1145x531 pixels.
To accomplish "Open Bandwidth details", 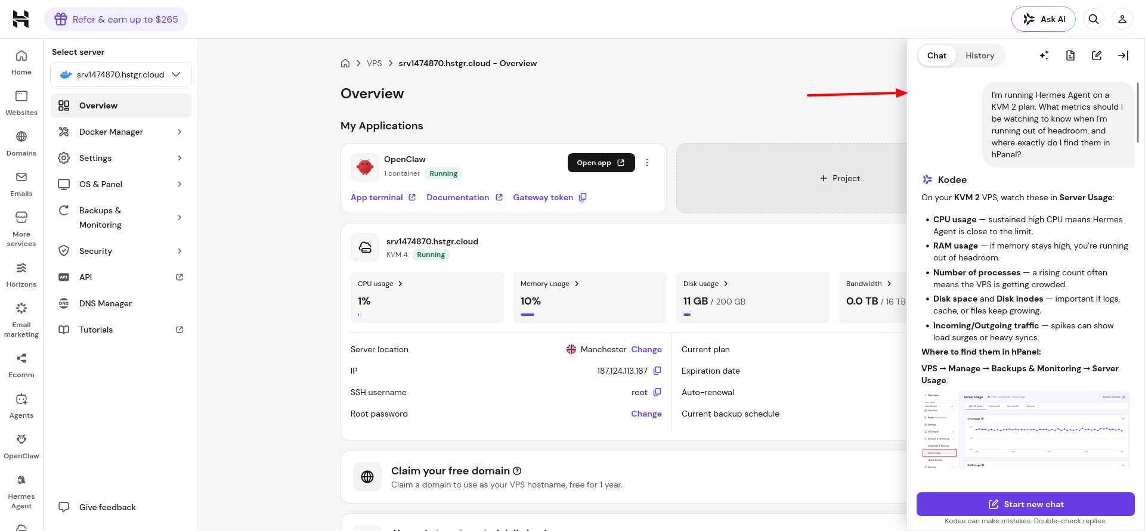I will point(868,284).
